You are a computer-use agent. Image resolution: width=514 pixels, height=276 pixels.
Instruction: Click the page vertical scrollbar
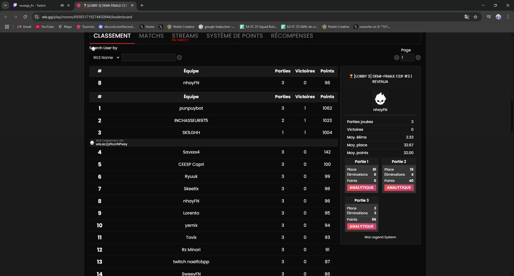point(512,116)
